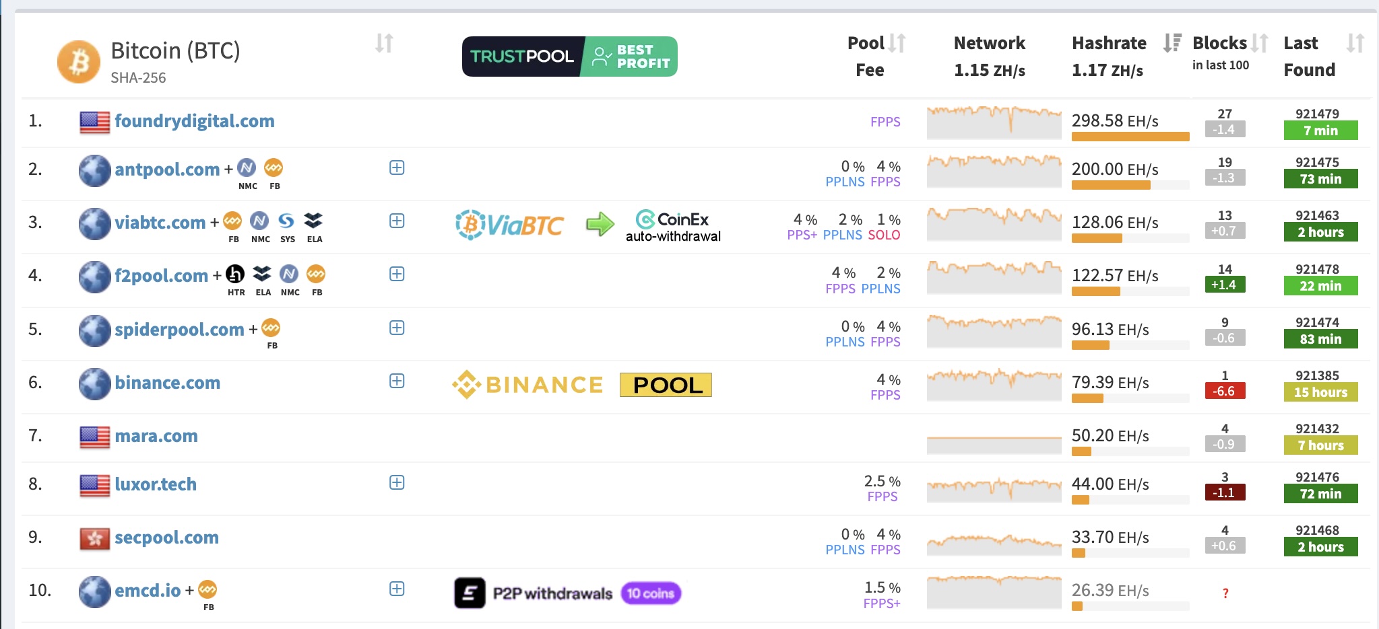Open the Trustpool Best Profit banner
Viewport: 1379px width, 629px height.
569,57
